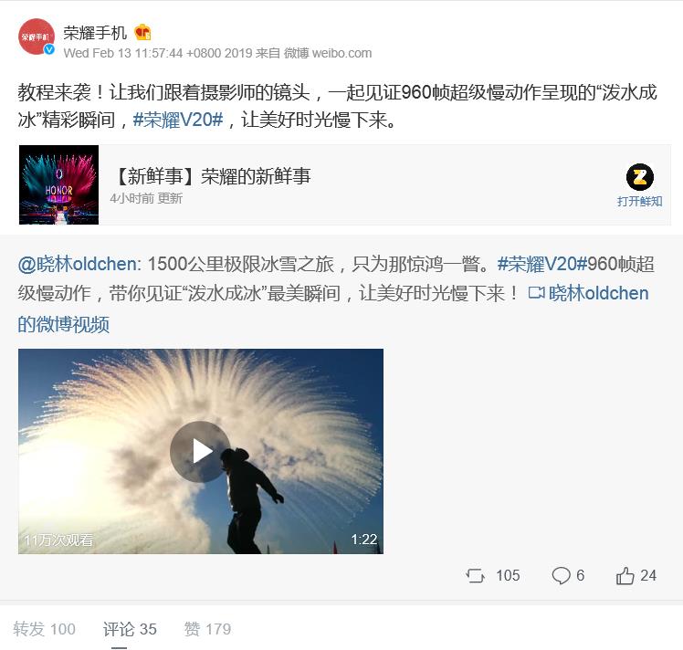Switch to the 赞 179 tab
This screenshot has height=650, width=683.
pyautogui.click(x=207, y=629)
